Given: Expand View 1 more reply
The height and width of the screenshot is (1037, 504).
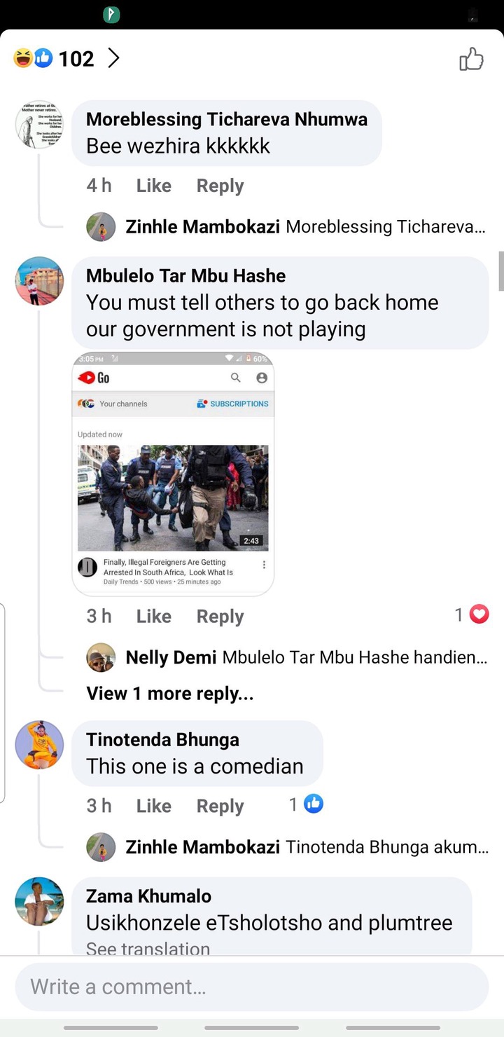Looking at the screenshot, I should tap(170, 693).
